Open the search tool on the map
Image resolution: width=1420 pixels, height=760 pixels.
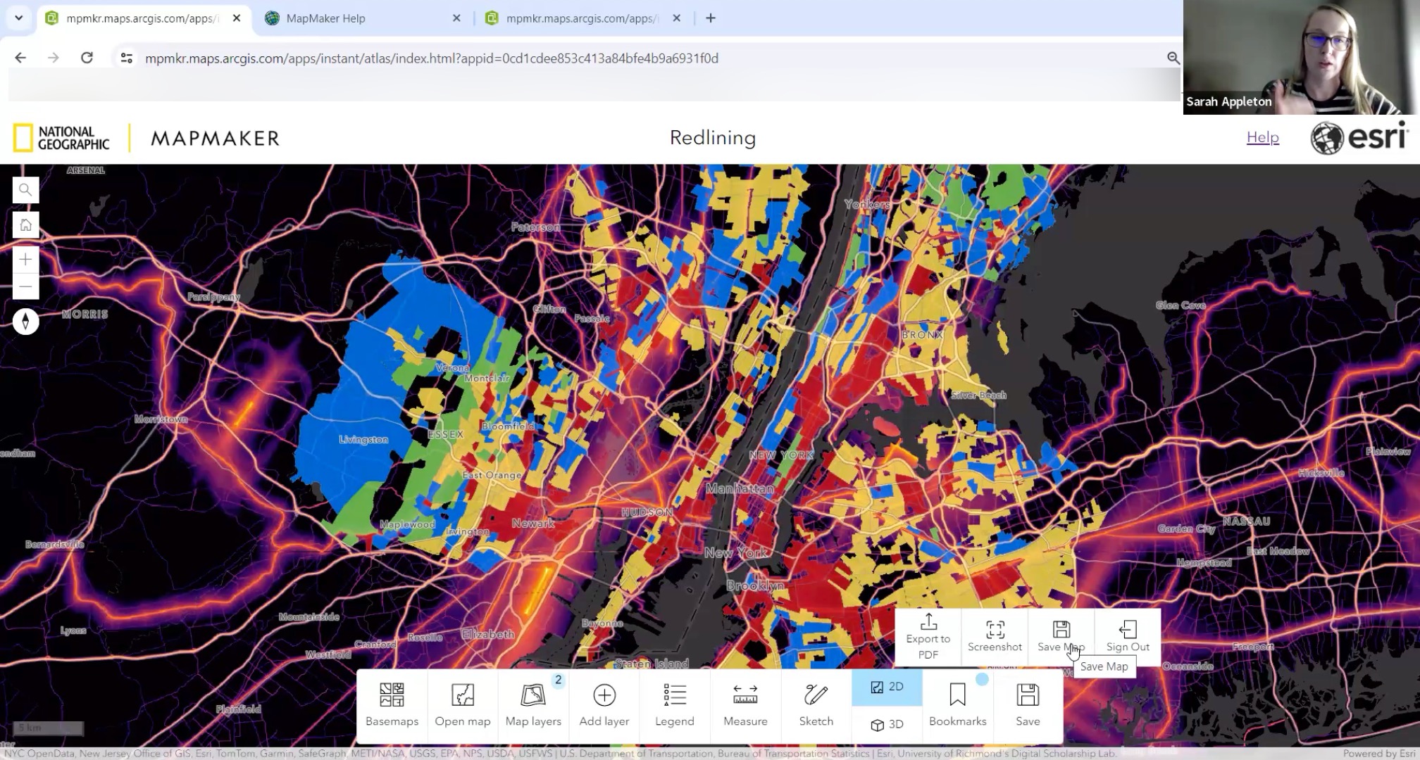[25, 189]
